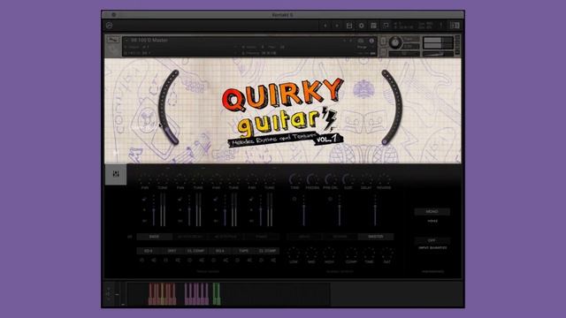Click the snapshot camera icon
Viewport: 566px width, 318px height.
(x=361, y=41)
